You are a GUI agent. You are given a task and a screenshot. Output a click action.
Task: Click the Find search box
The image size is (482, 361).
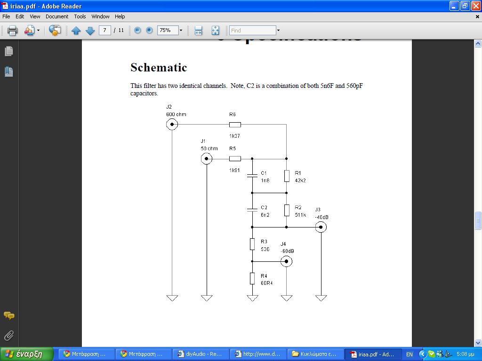click(252, 31)
